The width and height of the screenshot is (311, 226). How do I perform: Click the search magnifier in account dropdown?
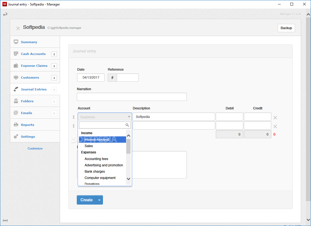point(127,125)
